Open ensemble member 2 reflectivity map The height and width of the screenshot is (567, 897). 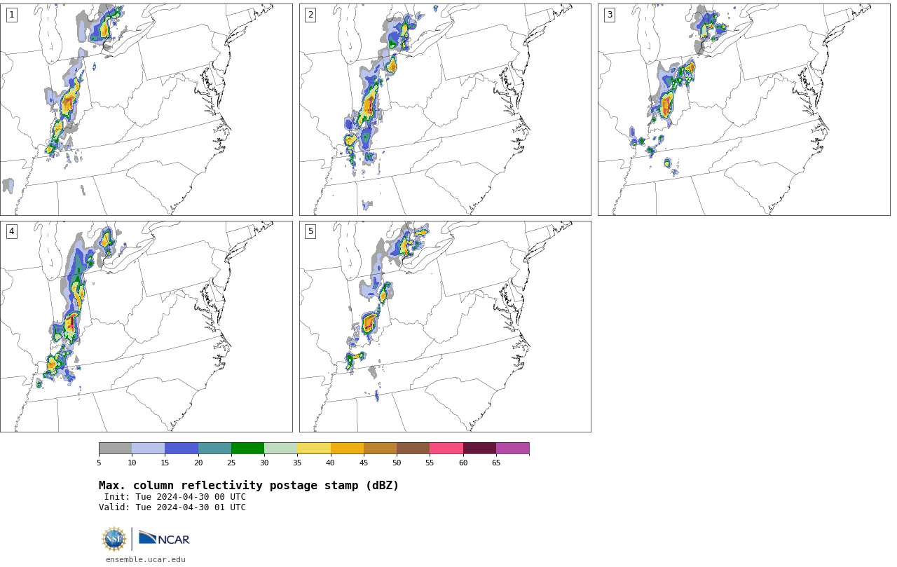click(x=445, y=109)
